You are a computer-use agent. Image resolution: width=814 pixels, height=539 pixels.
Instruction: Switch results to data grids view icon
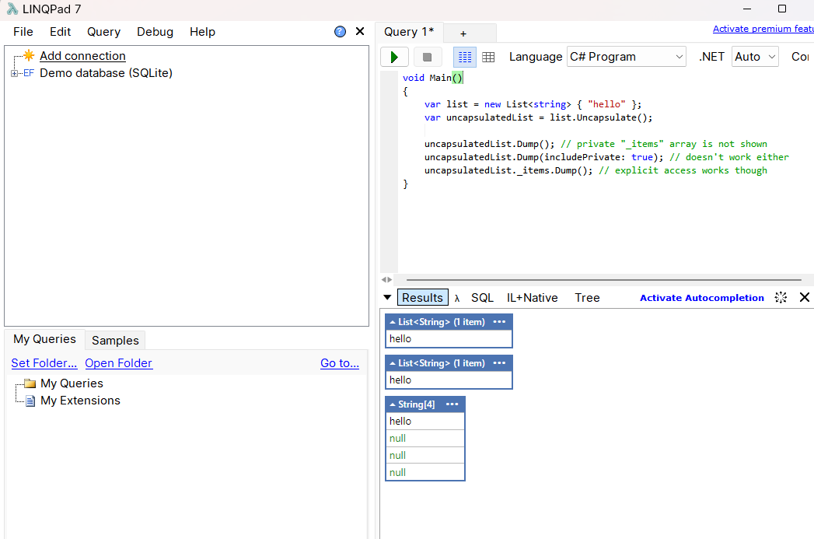pyautogui.click(x=488, y=57)
